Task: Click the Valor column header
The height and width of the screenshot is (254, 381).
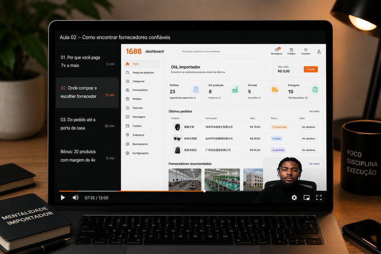Action: coord(253,118)
